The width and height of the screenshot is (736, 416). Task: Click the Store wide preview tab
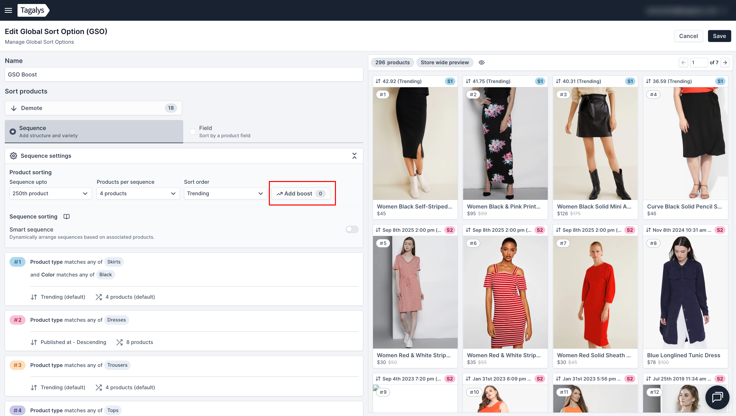pos(445,62)
